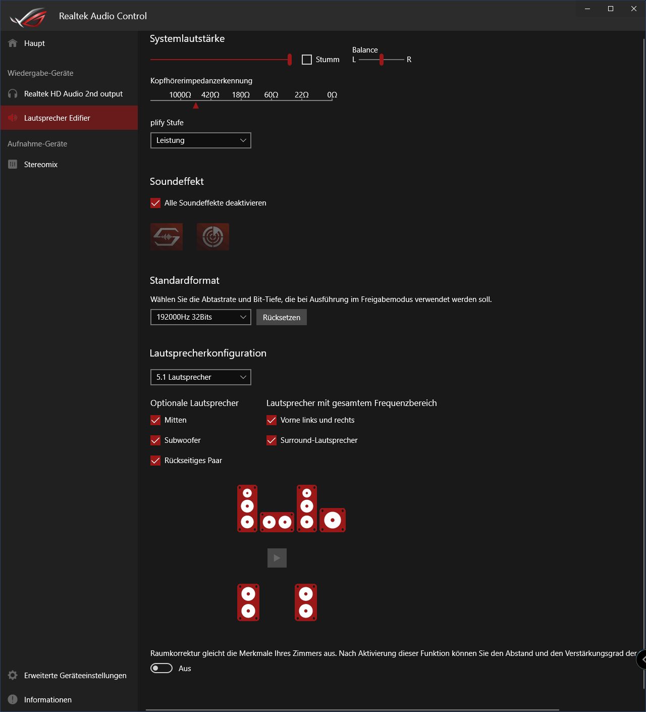
Task: Click the front right speaker icon
Action: pyautogui.click(x=307, y=508)
